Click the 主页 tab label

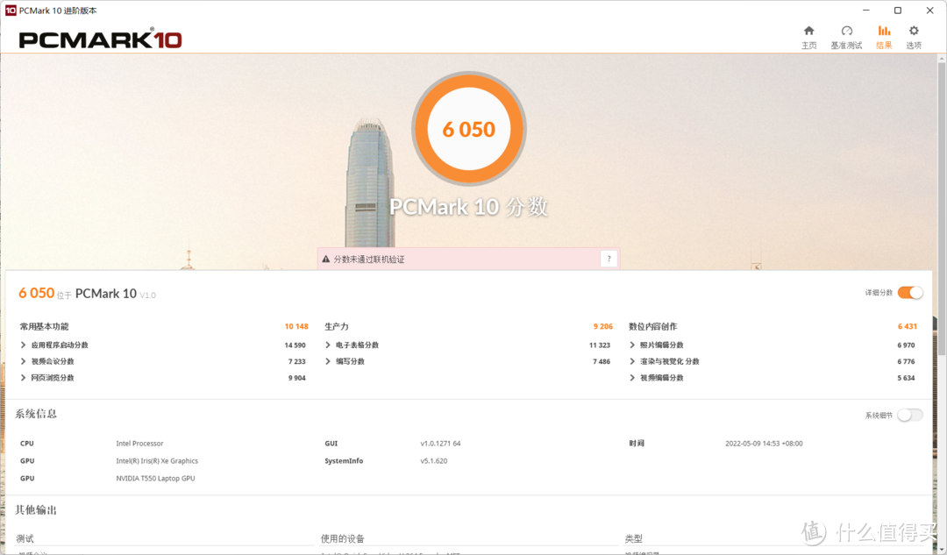pyautogui.click(x=808, y=46)
